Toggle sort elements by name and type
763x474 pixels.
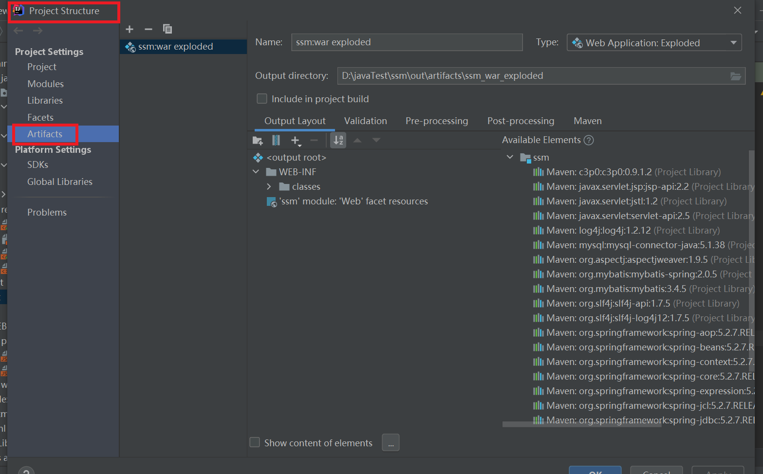(338, 140)
